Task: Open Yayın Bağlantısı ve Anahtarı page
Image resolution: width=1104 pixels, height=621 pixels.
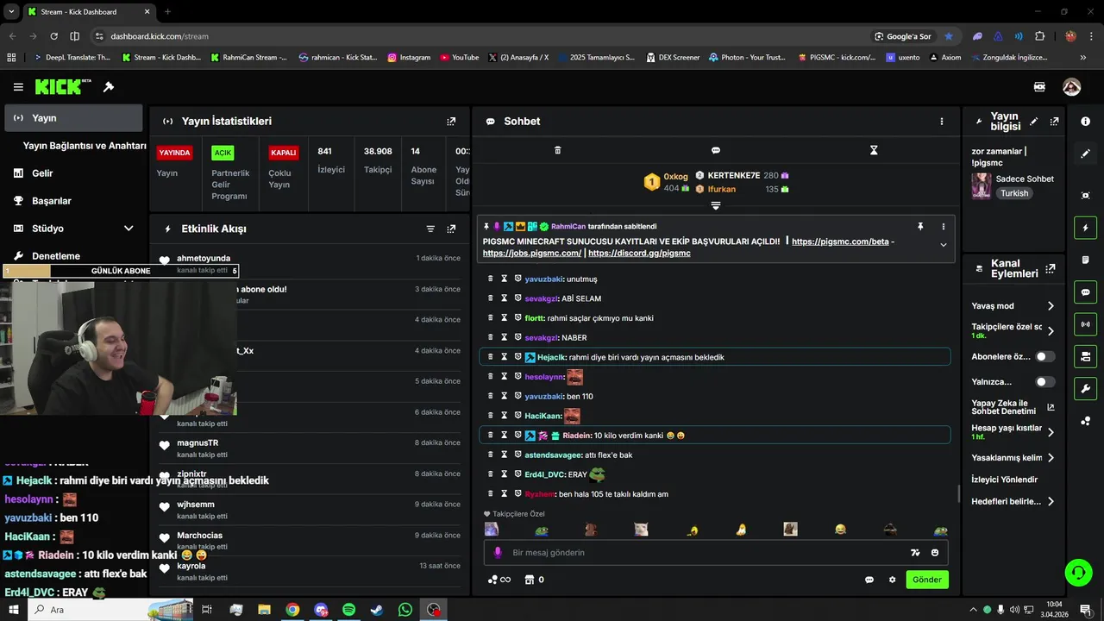Action: [x=85, y=146]
